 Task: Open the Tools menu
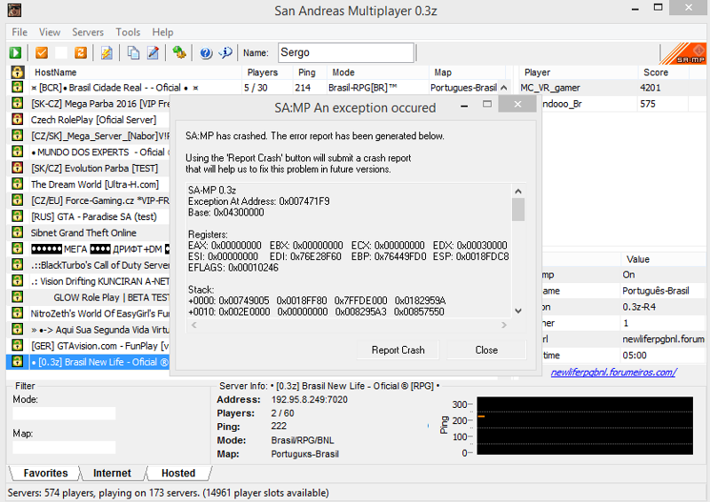click(128, 32)
